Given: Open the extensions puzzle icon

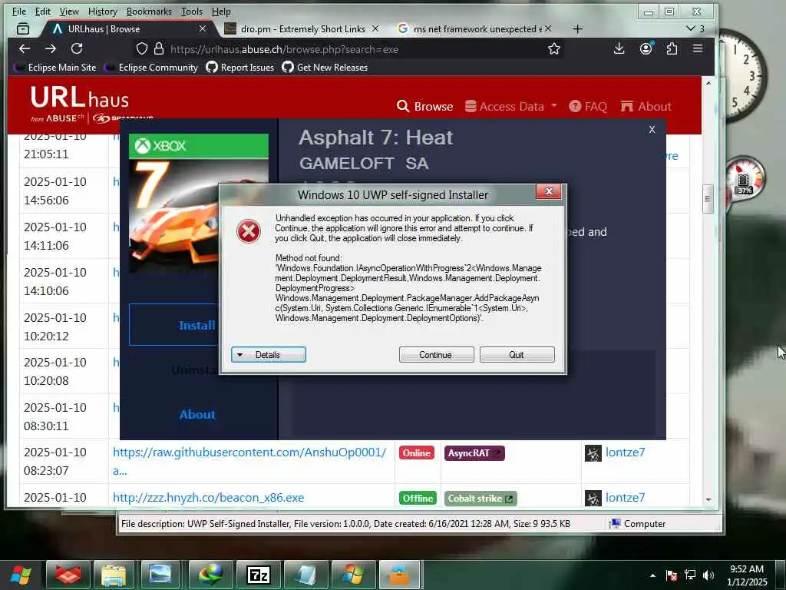Looking at the screenshot, I should click(x=672, y=48).
